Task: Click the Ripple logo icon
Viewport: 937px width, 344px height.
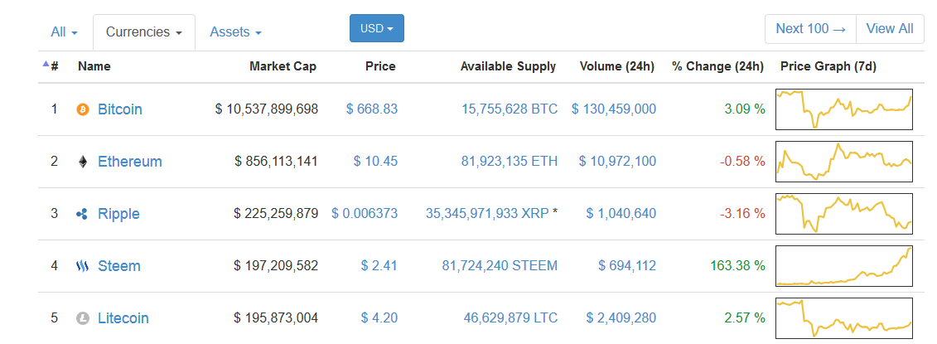Action: tap(83, 214)
